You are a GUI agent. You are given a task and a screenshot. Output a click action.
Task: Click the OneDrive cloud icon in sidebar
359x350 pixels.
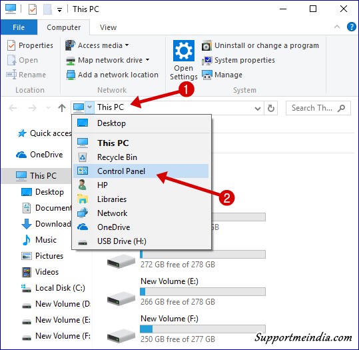pos(21,155)
